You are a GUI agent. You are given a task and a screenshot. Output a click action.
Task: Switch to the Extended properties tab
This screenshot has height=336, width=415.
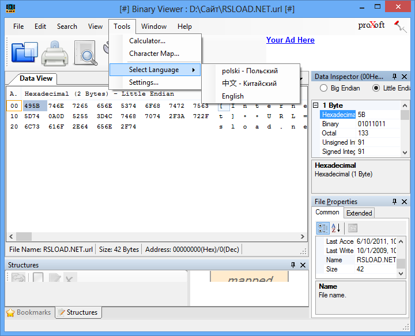(x=359, y=213)
